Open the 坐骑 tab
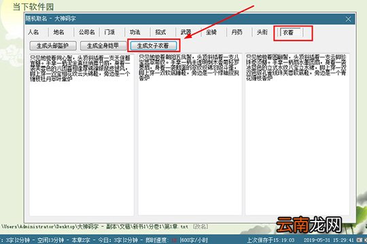Image resolution: width=367 pixels, height=244 pixels. [x=211, y=32]
